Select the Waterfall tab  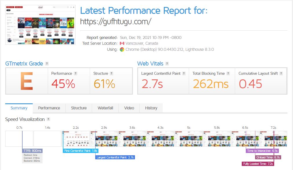point(105,108)
